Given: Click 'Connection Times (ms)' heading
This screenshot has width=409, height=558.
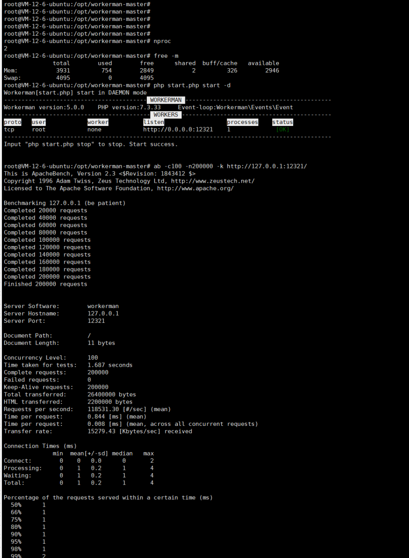Looking at the screenshot, I should coord(40,446).
